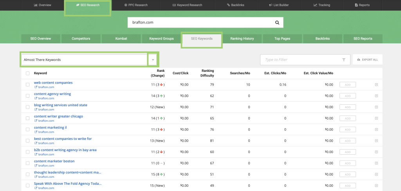Image resolution: width=401 pixels, height=191 pixels.
Task: Open the web content companies keyword link
Action: (53, 83)
